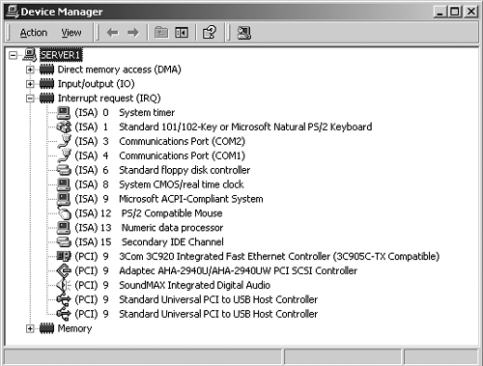Select Input/output (IO) label
This screenshot has width=483, height=366.
96,84
